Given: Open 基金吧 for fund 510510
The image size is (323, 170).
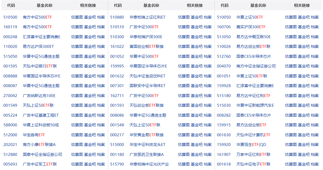Looking at the screenshot, I should pyautogui.click(x=196, y=27).
